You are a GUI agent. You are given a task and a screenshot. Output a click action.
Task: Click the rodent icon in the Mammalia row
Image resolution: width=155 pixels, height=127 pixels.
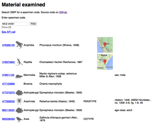[x=19, y=76]
